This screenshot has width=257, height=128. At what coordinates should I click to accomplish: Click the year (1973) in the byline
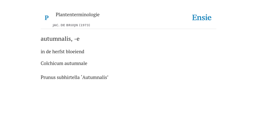pos(85,25)
